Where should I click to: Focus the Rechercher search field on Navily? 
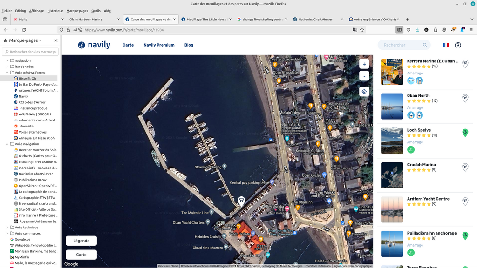click(x=402, y=45)
